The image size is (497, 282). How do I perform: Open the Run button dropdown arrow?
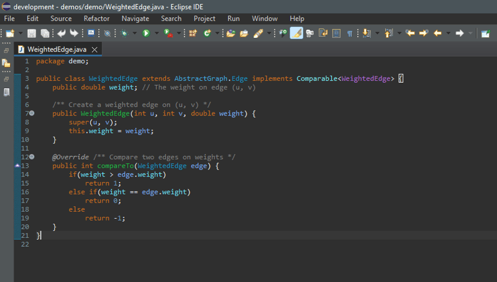157,33
